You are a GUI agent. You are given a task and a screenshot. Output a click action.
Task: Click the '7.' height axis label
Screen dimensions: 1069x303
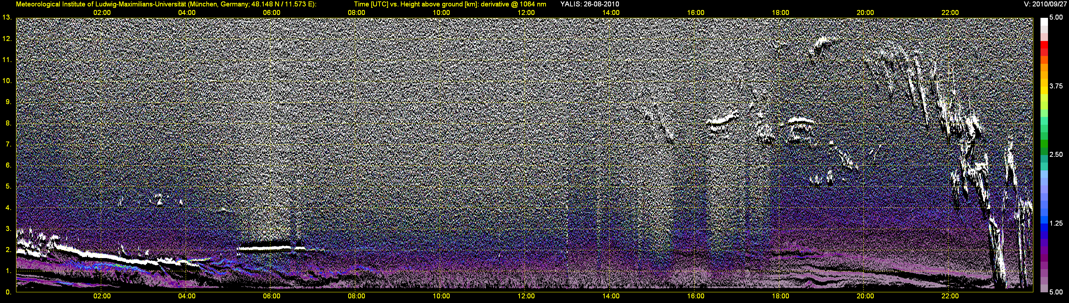8,144
